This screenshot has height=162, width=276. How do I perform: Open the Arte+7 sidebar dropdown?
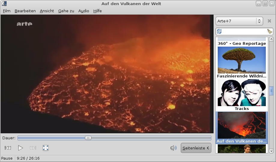[239, 21]
